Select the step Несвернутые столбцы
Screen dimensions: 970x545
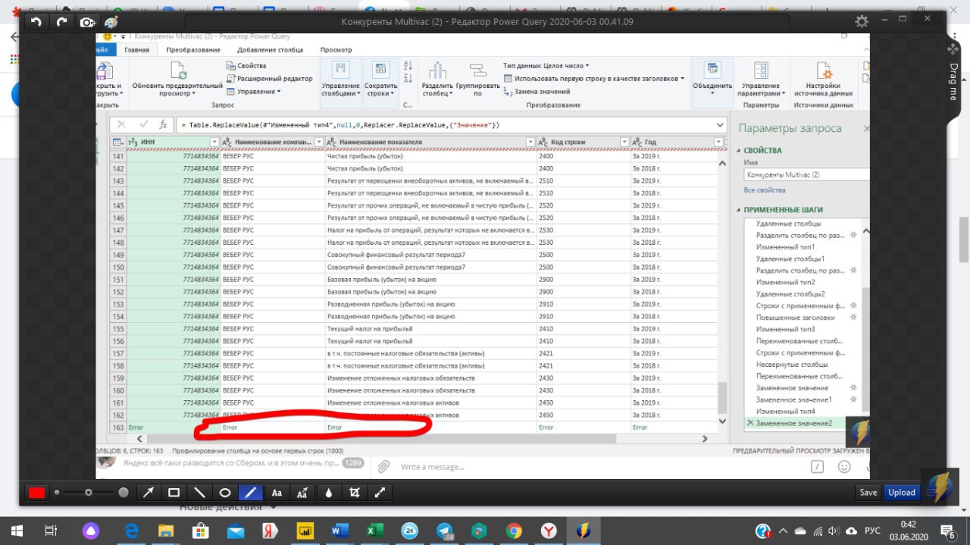(x=791, y=364)
